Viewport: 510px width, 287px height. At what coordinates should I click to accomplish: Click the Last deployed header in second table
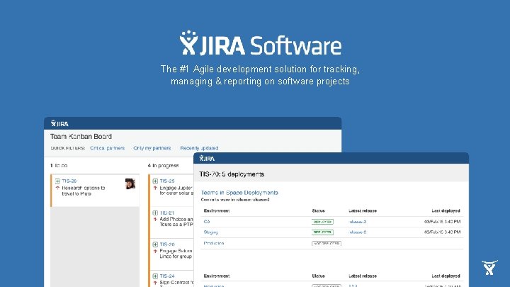pyautogui.click(x=446, y=276)
